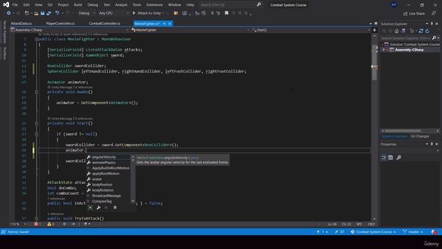Viewport: 442px width, 249px height.
Task: Click the Open File folder icon
Action: (36, 13)
